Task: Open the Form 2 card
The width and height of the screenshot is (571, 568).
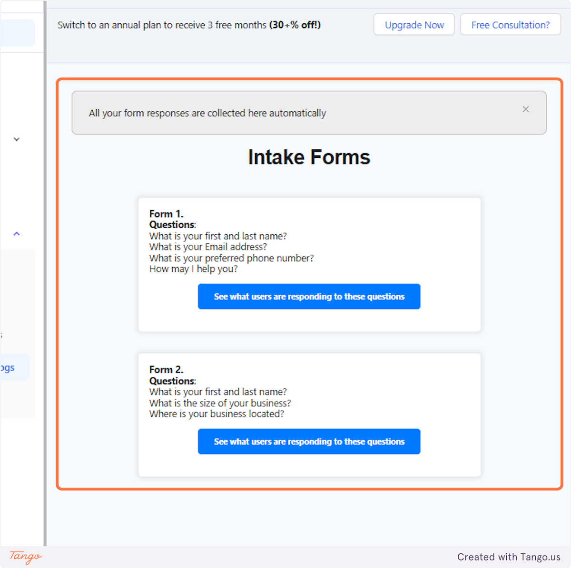Action: coord(309,414)
